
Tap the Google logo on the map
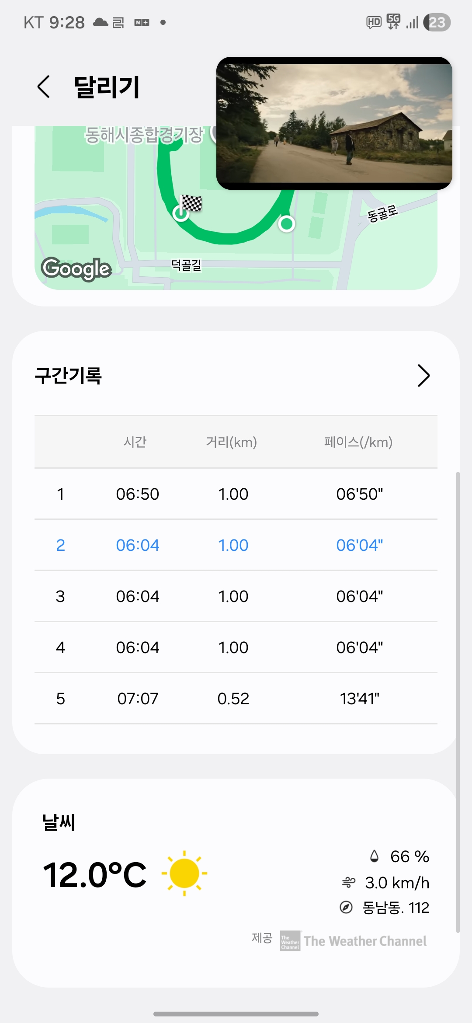tap(76, 268)
